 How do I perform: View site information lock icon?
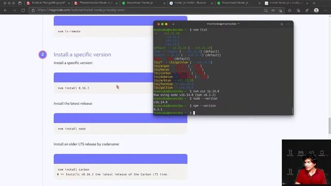(x=33, y=10)
